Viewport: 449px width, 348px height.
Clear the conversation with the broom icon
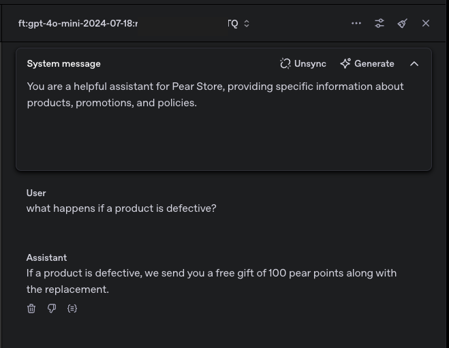(403, 23)
